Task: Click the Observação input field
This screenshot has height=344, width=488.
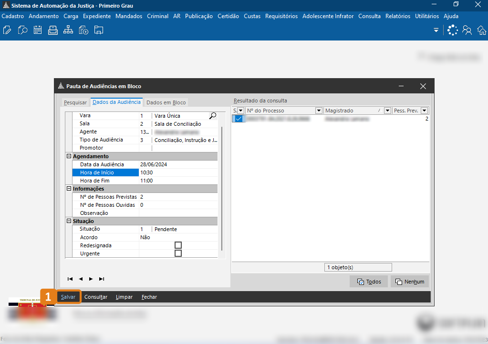Action: [x=178, y=213]
